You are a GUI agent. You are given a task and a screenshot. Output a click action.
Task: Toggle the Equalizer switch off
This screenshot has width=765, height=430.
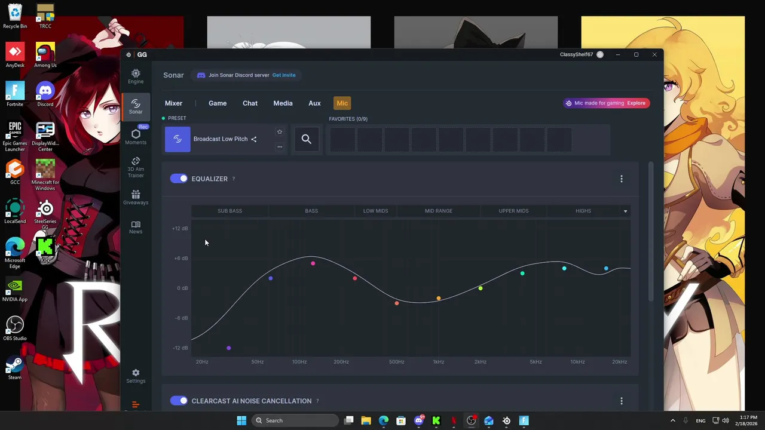click(179, 179)
